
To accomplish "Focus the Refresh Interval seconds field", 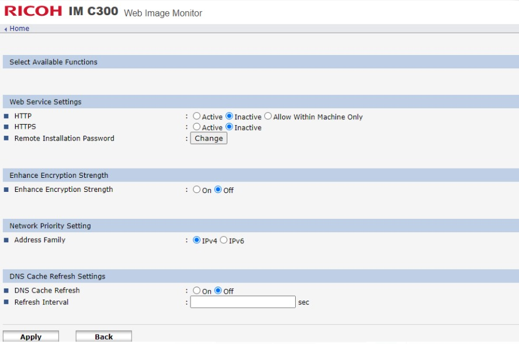I will click(243, 302).
